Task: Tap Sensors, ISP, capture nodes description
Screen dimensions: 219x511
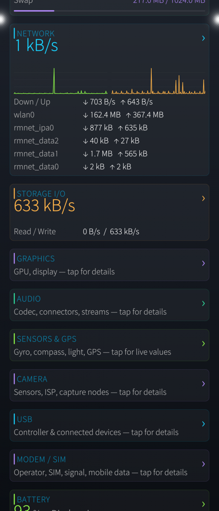Action: 90,392
